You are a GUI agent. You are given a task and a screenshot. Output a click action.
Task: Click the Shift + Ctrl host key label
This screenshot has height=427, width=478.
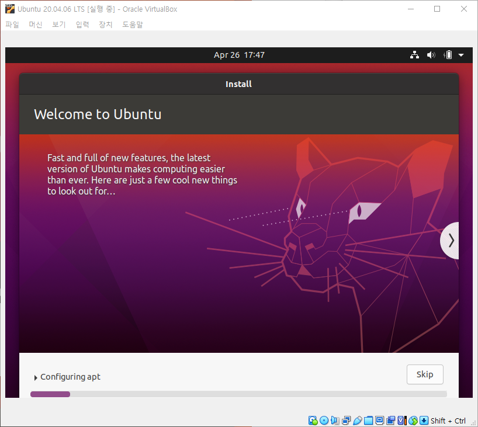[x=448, y=421]
